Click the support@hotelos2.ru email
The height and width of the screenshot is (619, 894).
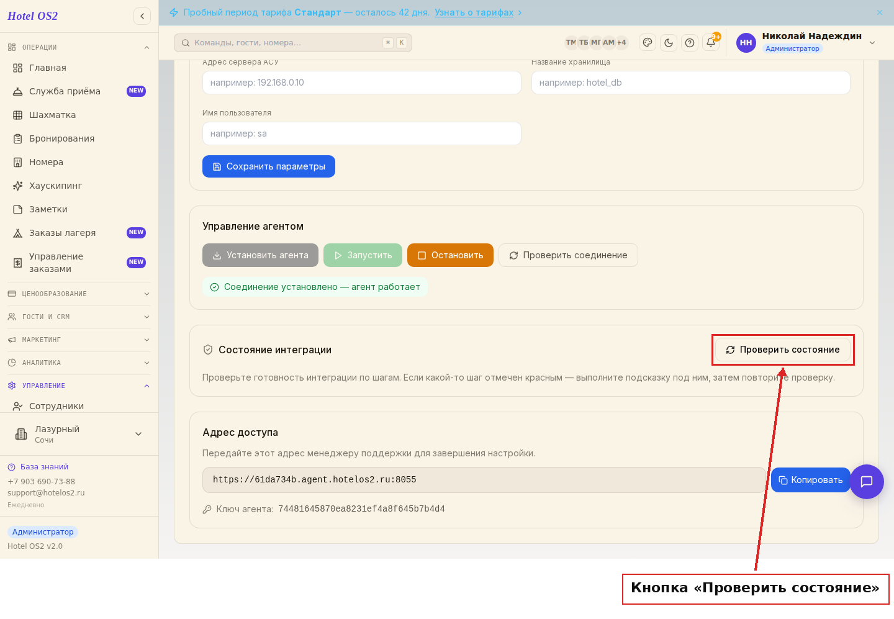[46, 493]
